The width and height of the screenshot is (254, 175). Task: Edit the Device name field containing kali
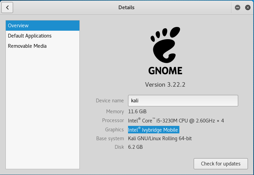coord(183,101)
